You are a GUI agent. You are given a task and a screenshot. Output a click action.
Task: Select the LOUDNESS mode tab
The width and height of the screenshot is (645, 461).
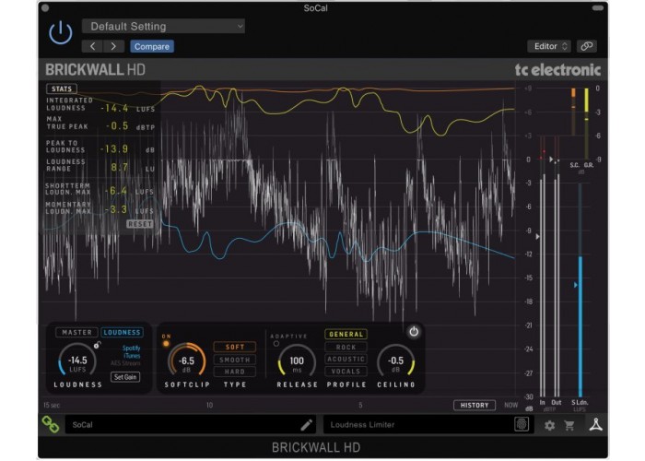point(122,332)
